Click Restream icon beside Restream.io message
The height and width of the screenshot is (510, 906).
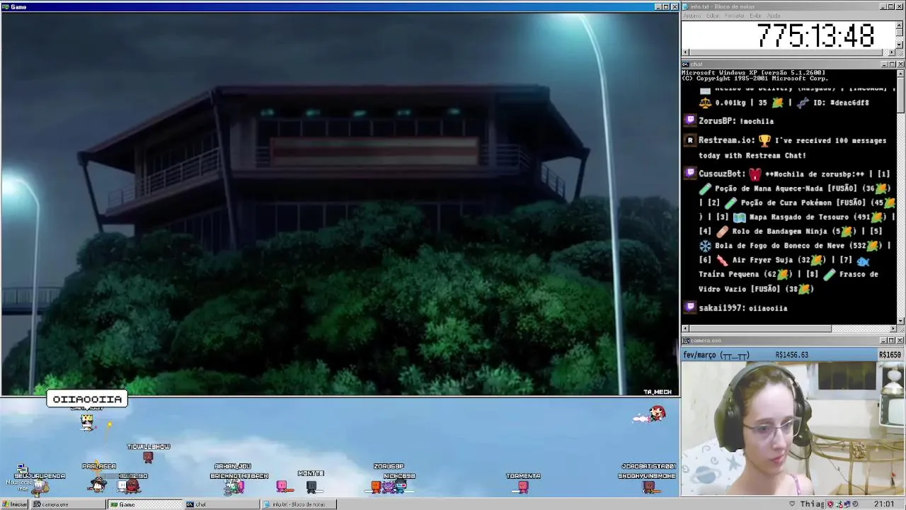[690, 140]
